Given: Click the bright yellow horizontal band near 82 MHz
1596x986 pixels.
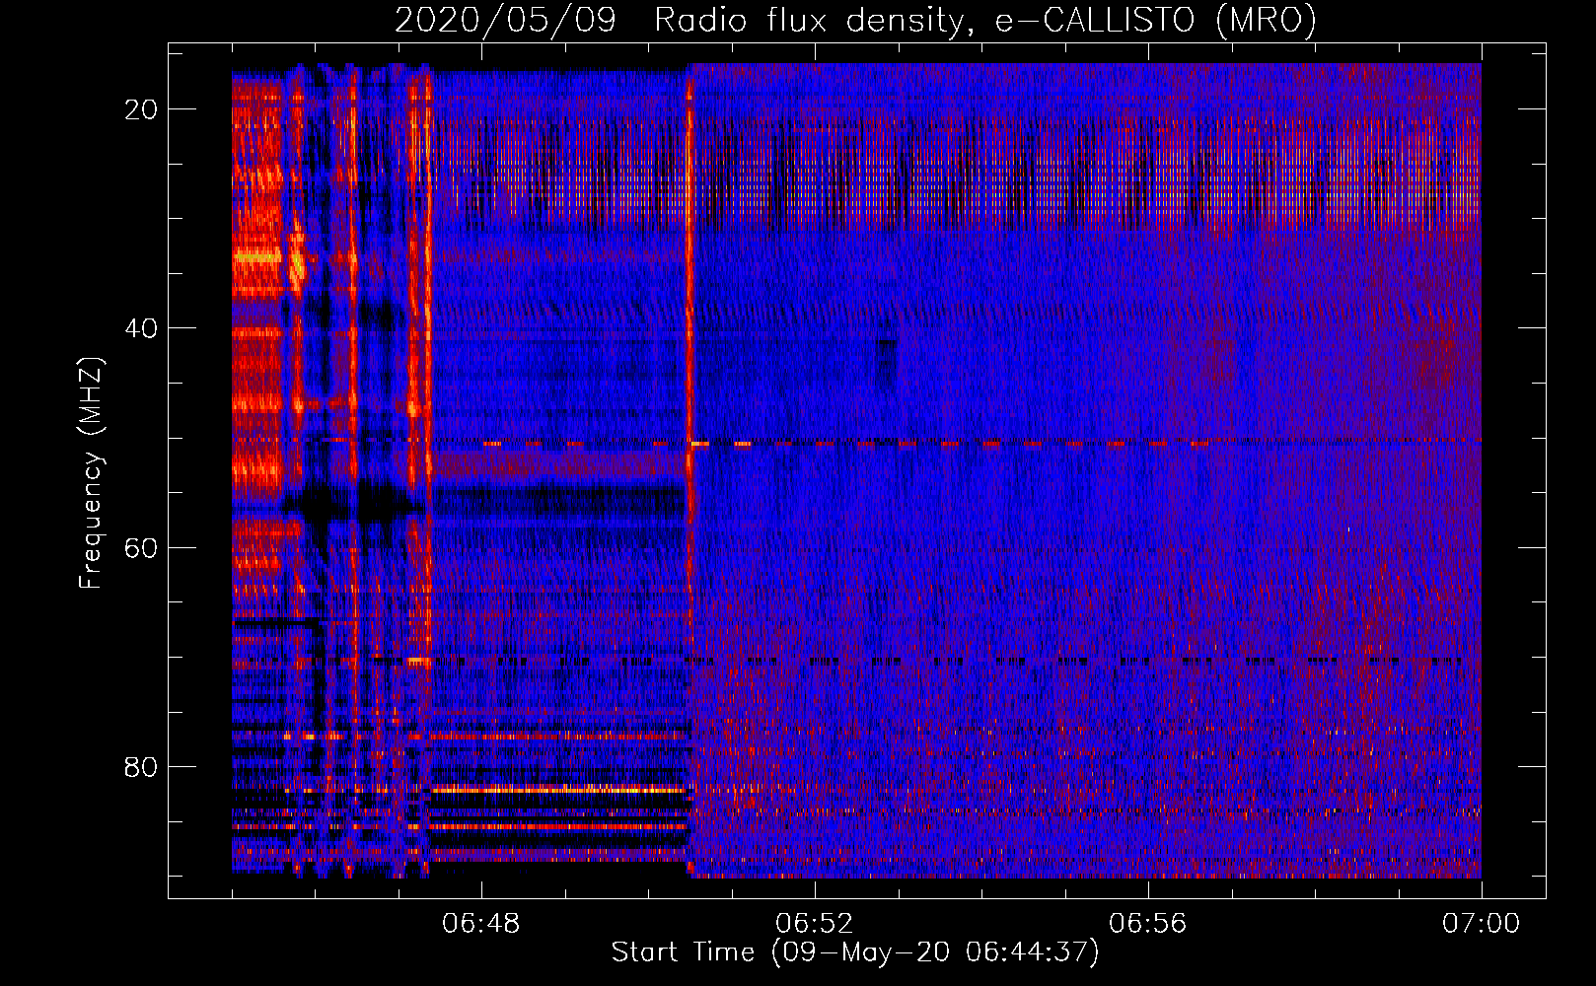Looking at the screenshot, I should tap(557, 789).
